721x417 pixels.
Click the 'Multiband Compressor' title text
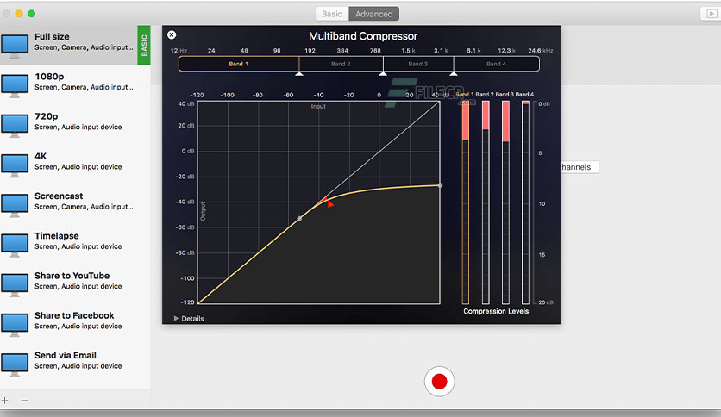click(363, 36)
